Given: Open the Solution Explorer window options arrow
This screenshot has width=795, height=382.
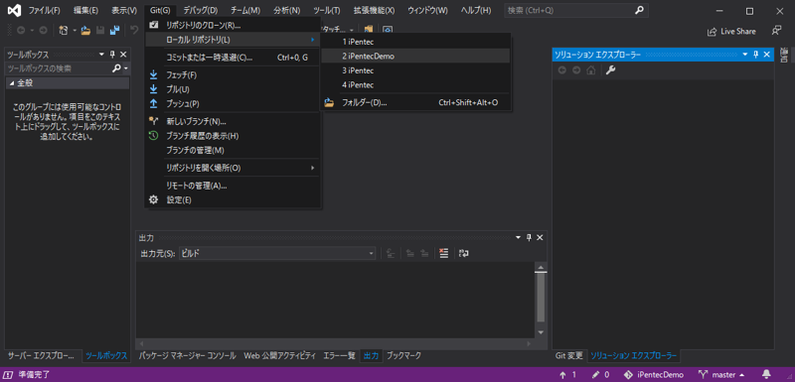Looking at the screenshot, I should pos(745,55).
